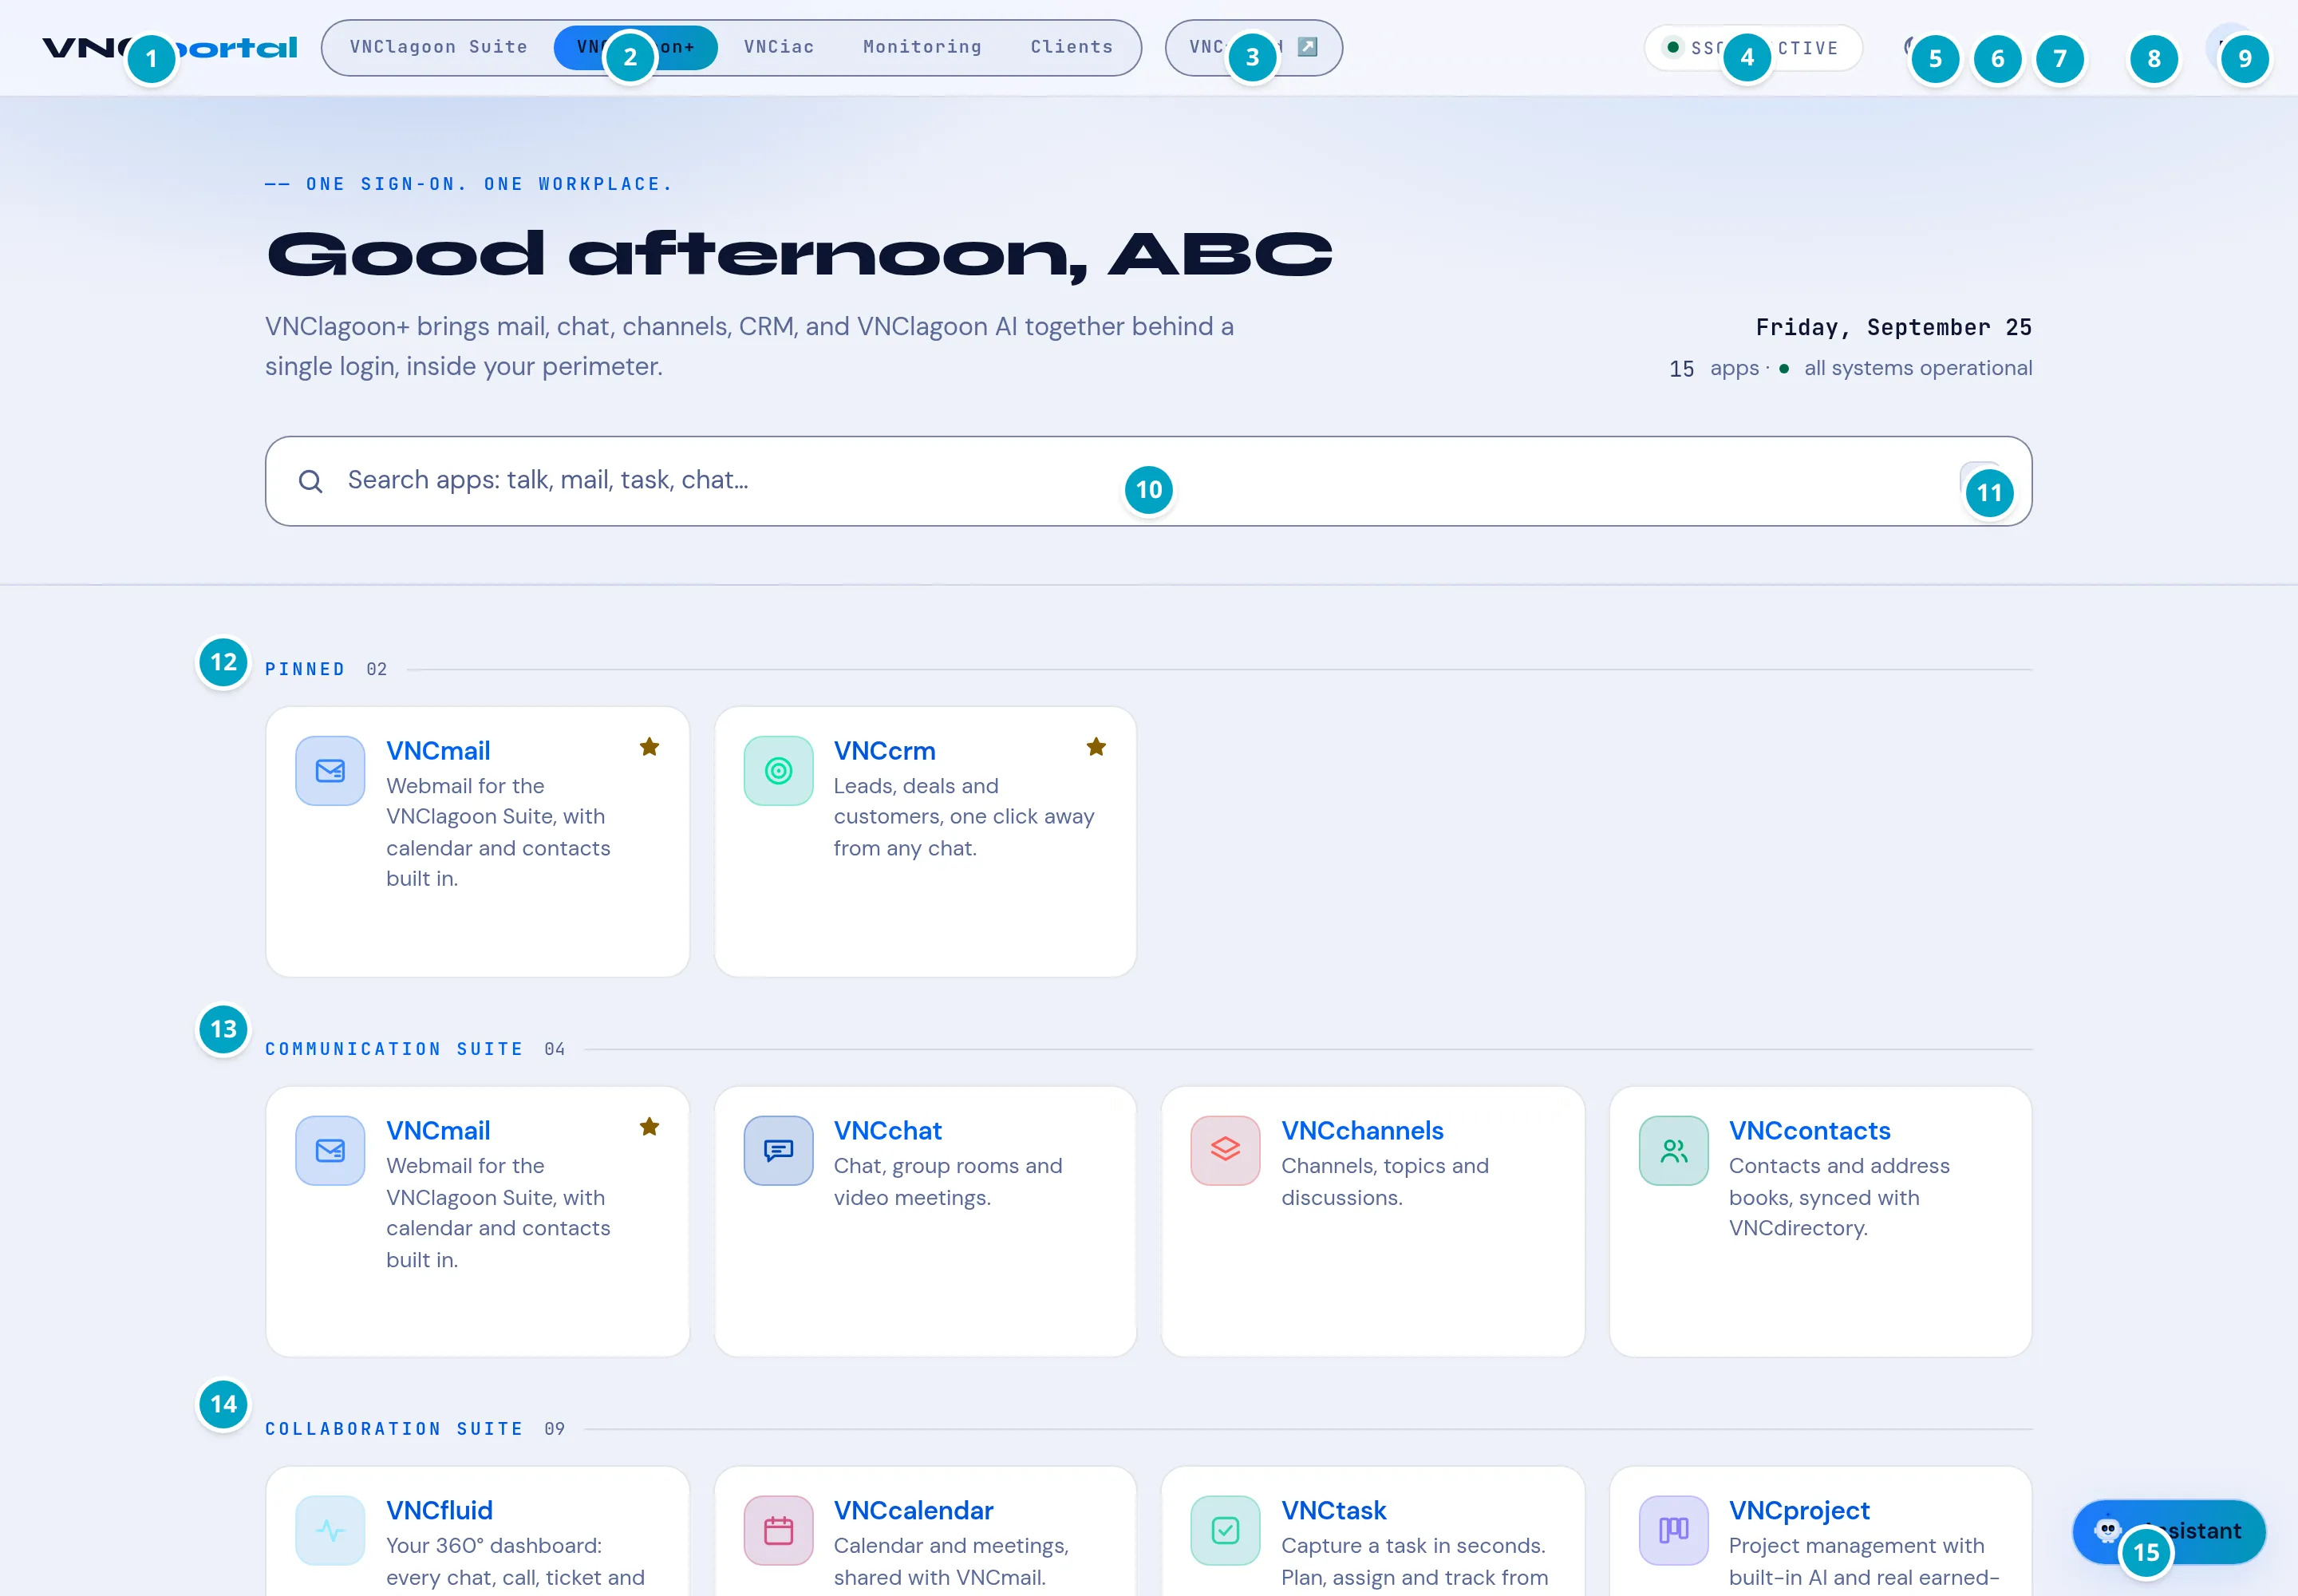Screen dimensions: 2298x1596
Task: Click the VNCcontacts people icon
Action: pos(1673,1151)
